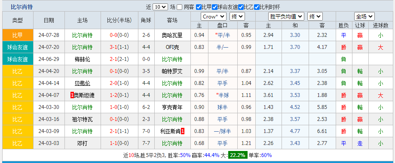
Task: Open the 奥哈瓦里 away team link
Action: point(172,35)
